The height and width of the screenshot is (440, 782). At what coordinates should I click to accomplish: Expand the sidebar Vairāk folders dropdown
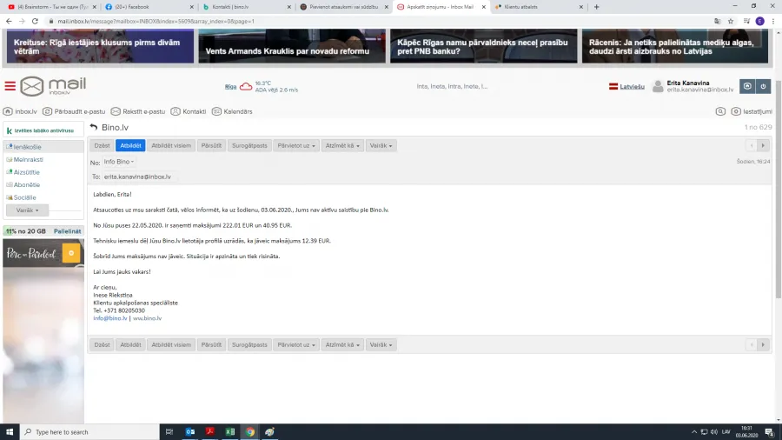(27, 210)
